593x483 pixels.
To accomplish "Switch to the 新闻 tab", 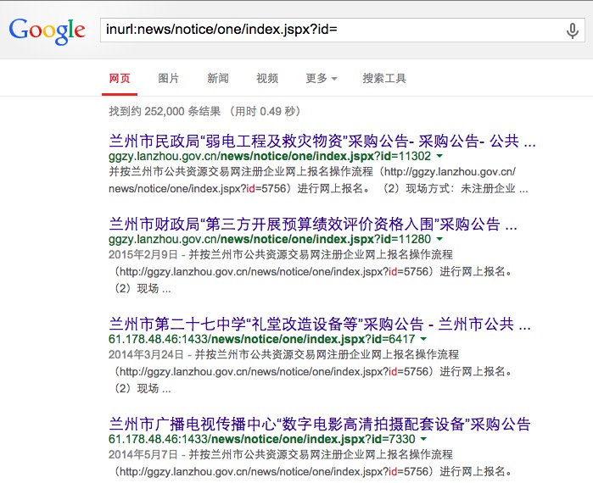I will point(218,79).
